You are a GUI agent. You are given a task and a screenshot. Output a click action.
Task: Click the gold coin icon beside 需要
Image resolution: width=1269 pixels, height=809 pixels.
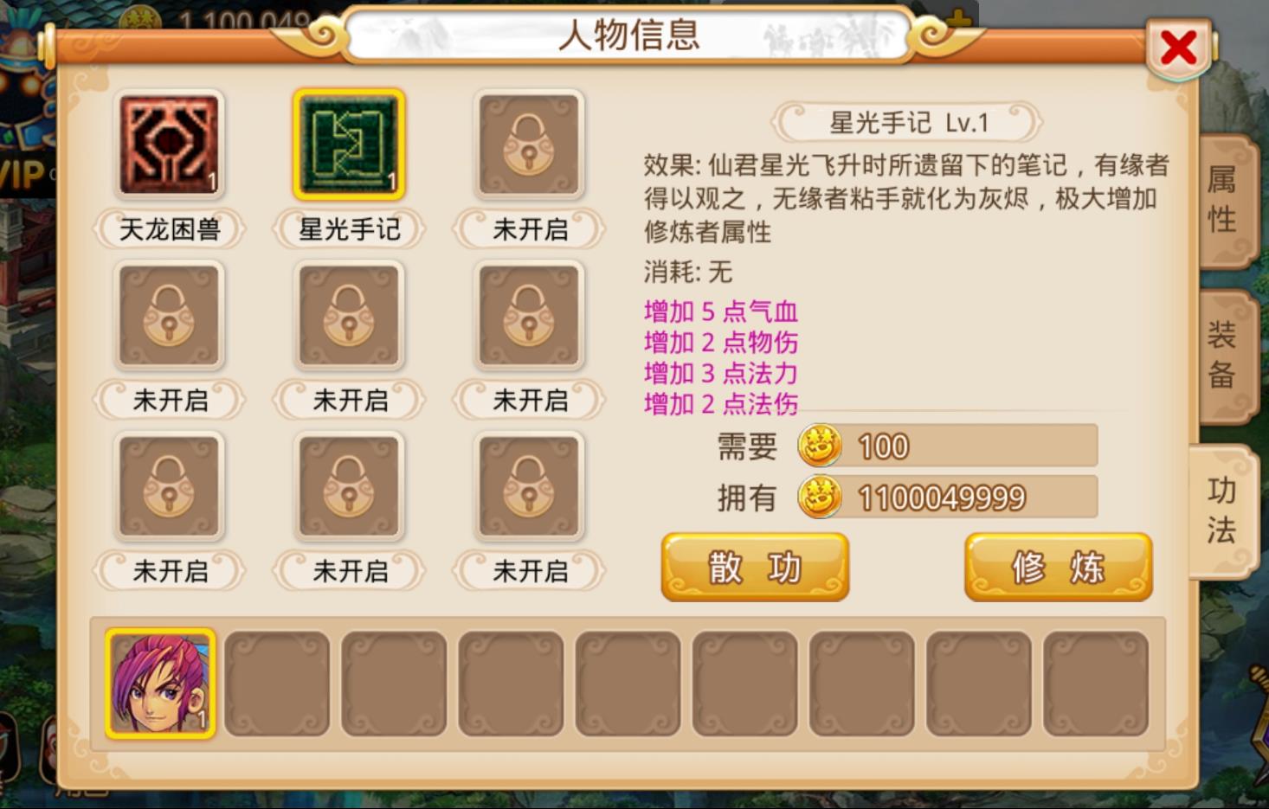(x=819, y=446)
